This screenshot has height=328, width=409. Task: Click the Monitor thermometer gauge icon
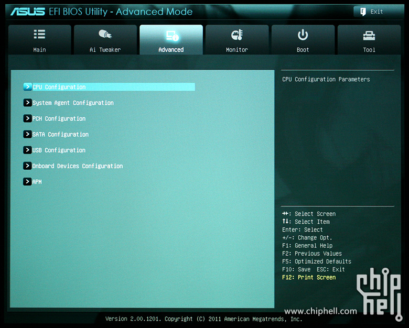[x=237, y=35]
